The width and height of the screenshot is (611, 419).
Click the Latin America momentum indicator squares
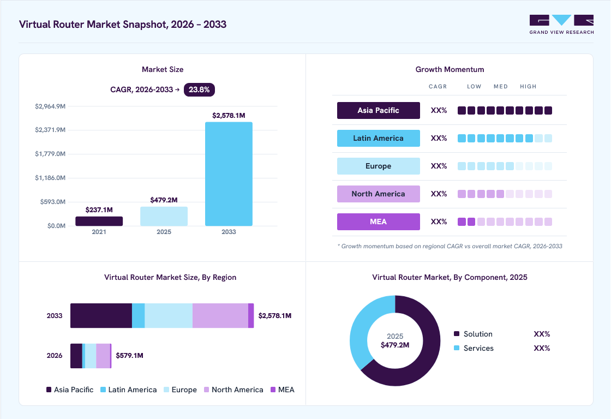click(505, 139)
